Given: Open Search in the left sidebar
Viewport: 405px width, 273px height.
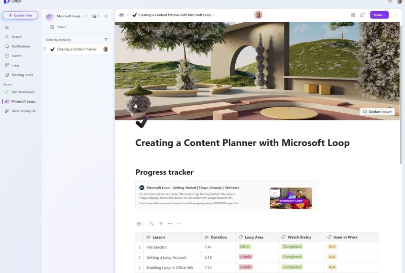Looking at the screenshot, I should (x=17, y=37).
